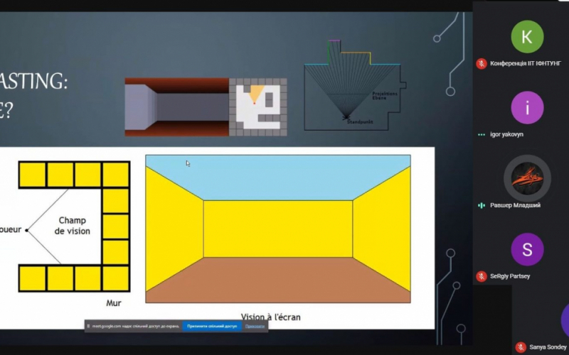Viewport: 569px width, 355px height.
Task: Click the 'Vision à l'écran' caption
Action: pos(271,317)
